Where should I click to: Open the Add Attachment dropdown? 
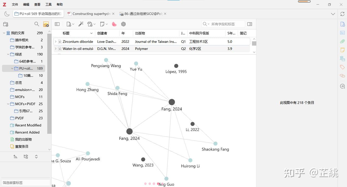pyautogui.click(x=91, y=24)
